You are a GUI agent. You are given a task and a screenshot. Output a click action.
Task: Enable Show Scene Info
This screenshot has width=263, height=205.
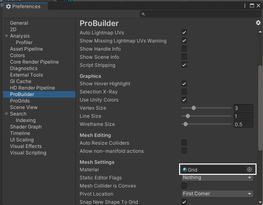[x=184, y=57]
